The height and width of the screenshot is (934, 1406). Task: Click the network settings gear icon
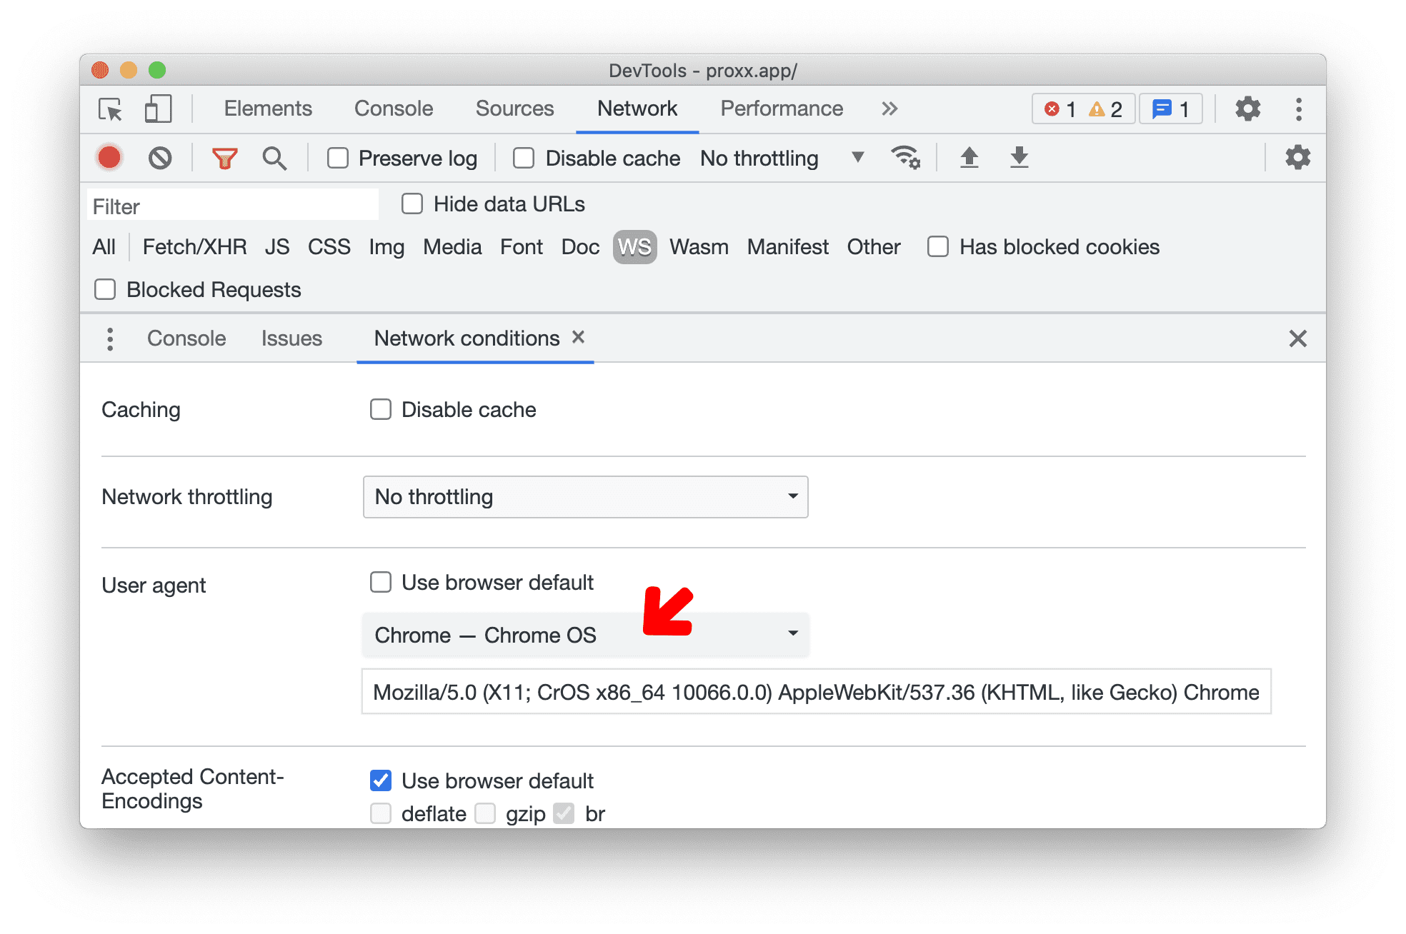tap(1295, 157)
